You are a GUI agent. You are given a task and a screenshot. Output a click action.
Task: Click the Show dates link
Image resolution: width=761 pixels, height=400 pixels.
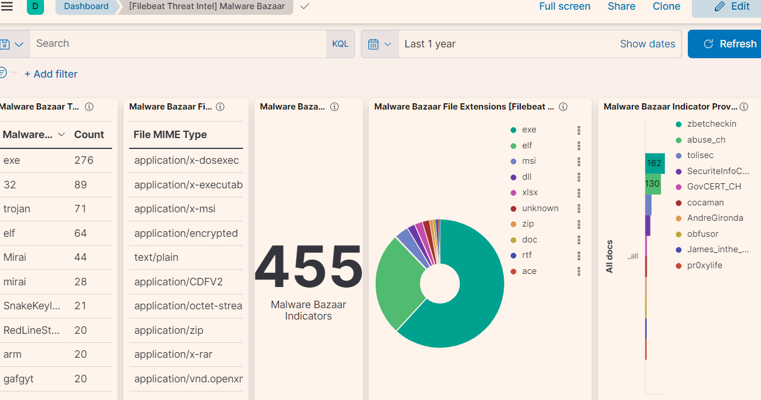(x=647, y=44)
